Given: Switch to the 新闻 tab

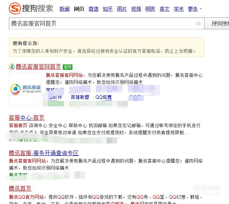Looking at the screenshot, I should coord(64,9).
